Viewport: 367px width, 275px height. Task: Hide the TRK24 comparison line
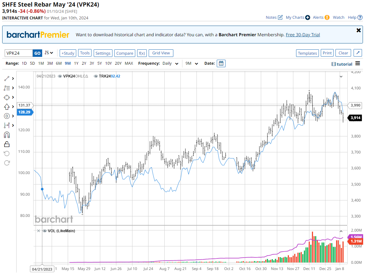96,76
